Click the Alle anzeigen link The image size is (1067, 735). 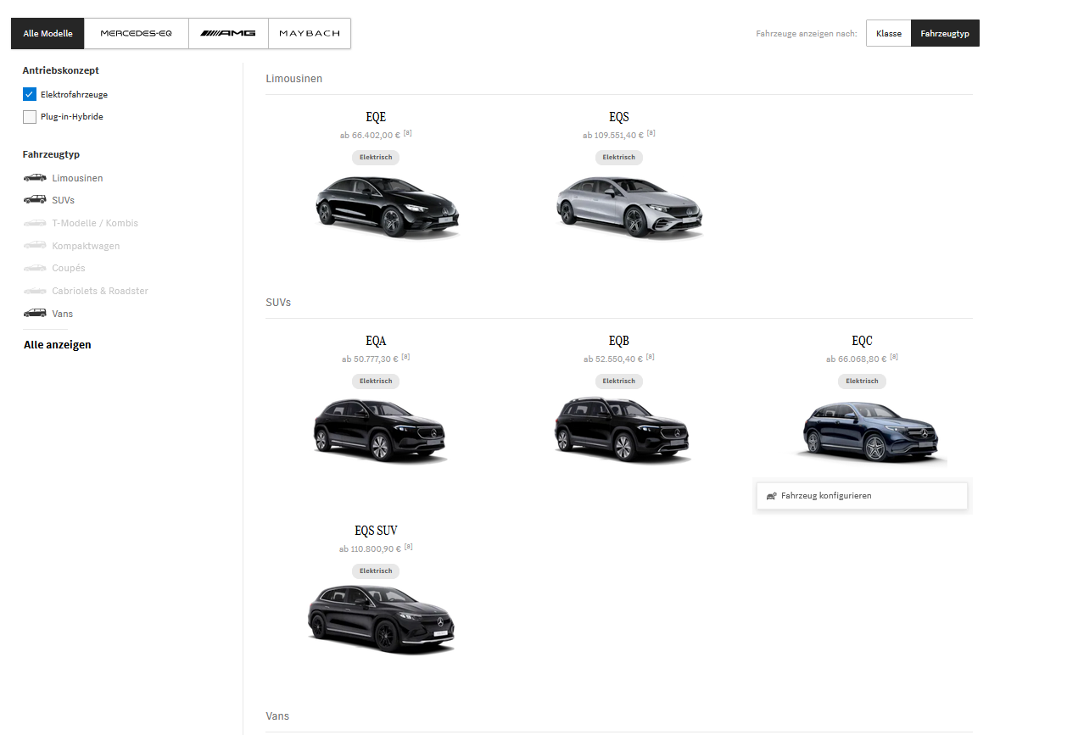pos(58,345)
